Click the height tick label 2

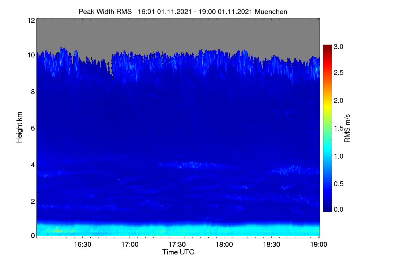[x=33, y=201]
